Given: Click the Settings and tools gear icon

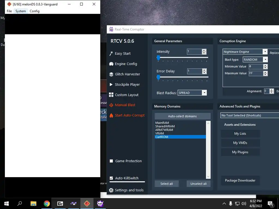Looking at the screenshot, I should point(111,190).
